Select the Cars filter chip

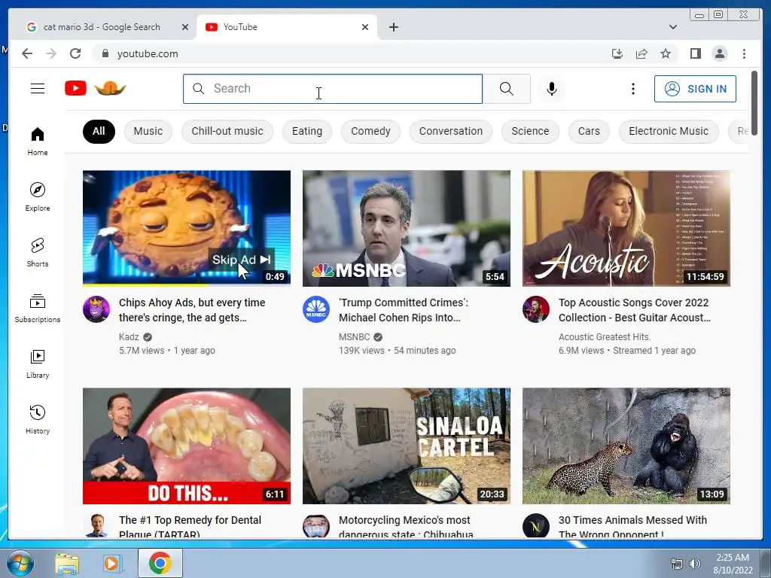click(589, 131)
